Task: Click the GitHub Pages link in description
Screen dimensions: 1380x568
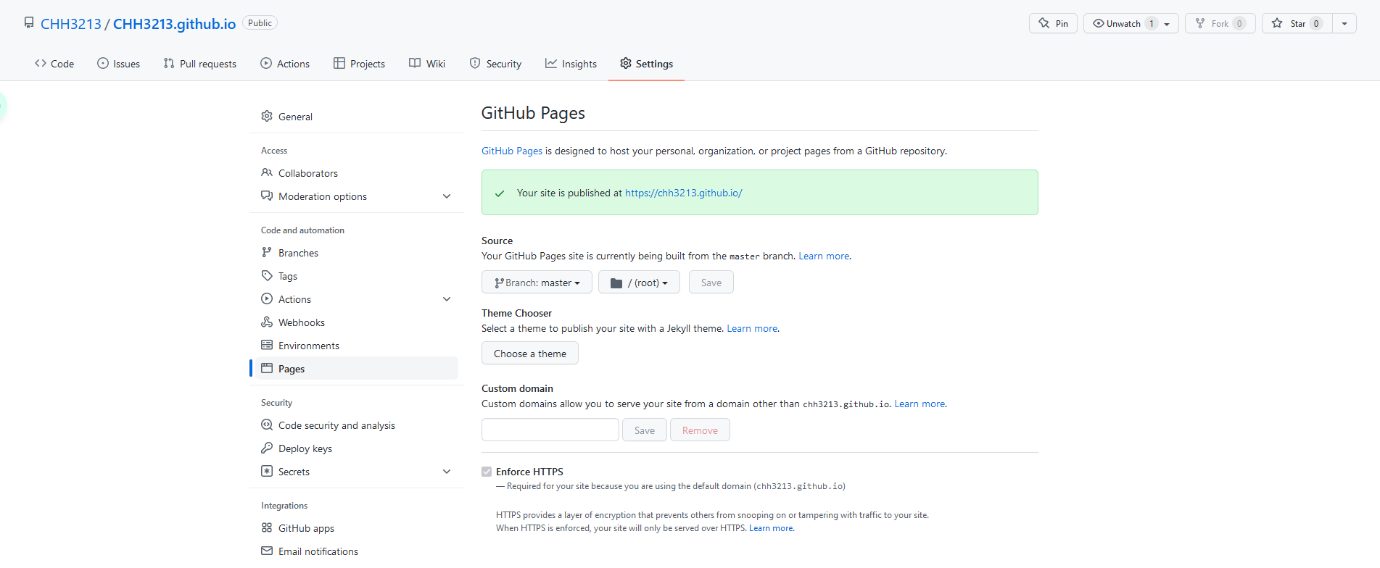Action: point(512,151)
